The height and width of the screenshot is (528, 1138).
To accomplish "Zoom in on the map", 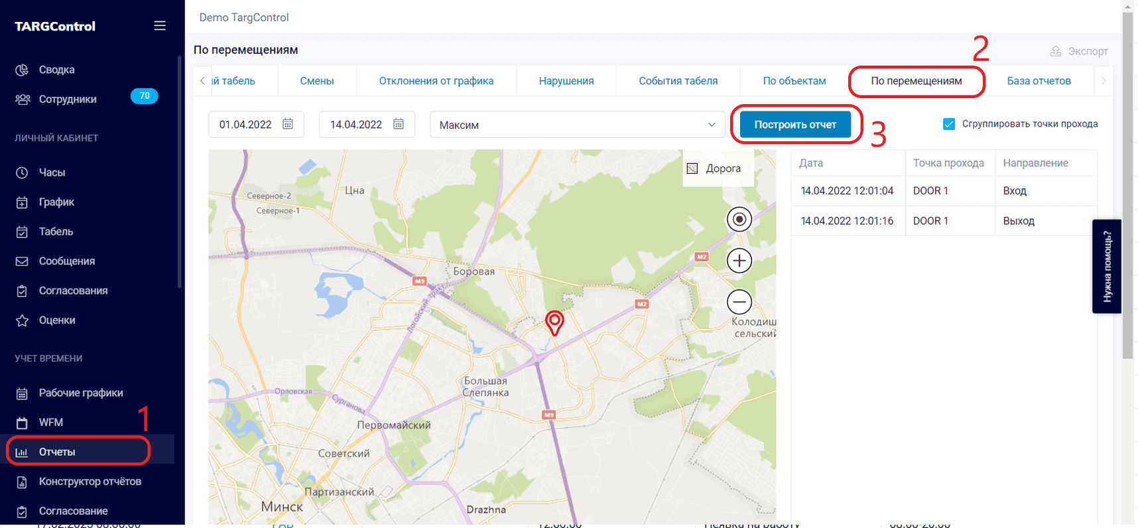I will point(739,261).
